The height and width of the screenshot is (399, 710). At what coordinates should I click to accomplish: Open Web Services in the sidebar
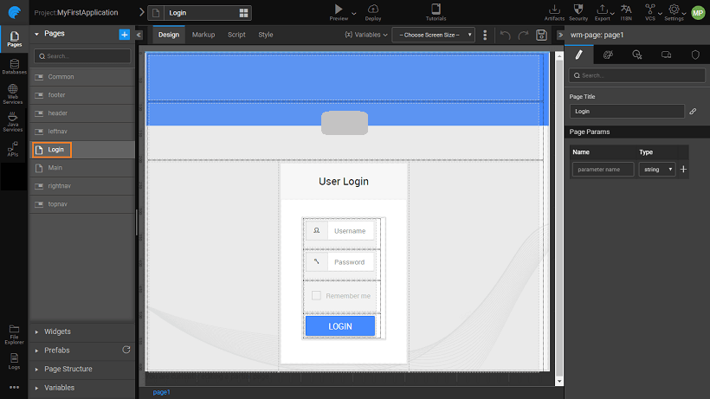[x=14, y=92]
